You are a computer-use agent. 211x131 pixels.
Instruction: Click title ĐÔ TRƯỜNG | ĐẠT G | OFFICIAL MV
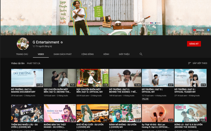(x=152, y=91)
